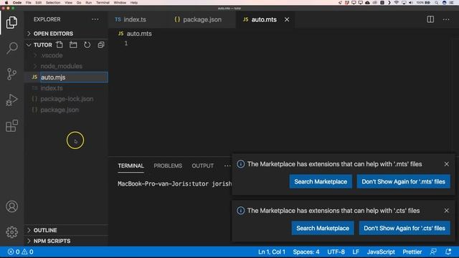
Task: Show more panel tabs ellipsis
Action: click(227, 166)
